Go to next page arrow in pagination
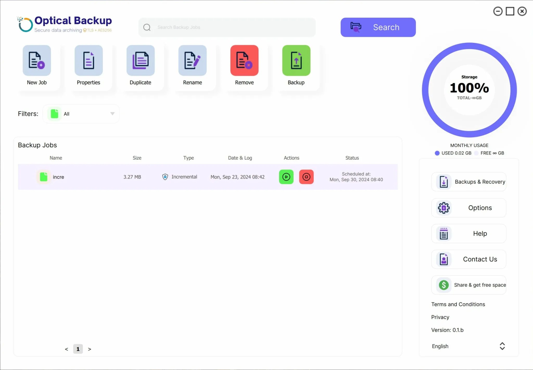 click(90, 349)
